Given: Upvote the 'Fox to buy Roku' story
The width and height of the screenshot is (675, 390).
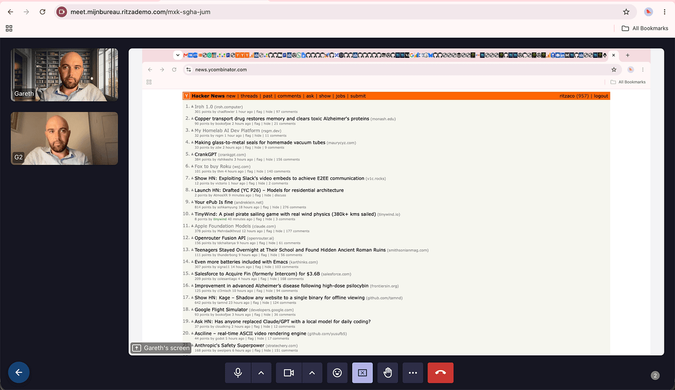Looking at the screenshot, I should (192, 166).
